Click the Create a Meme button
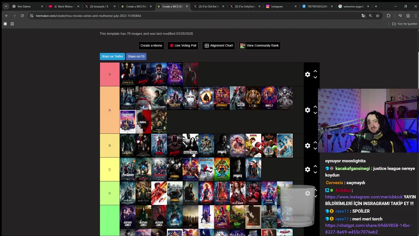Viewport: 419px width, 236px height. [x=151, y=46]
